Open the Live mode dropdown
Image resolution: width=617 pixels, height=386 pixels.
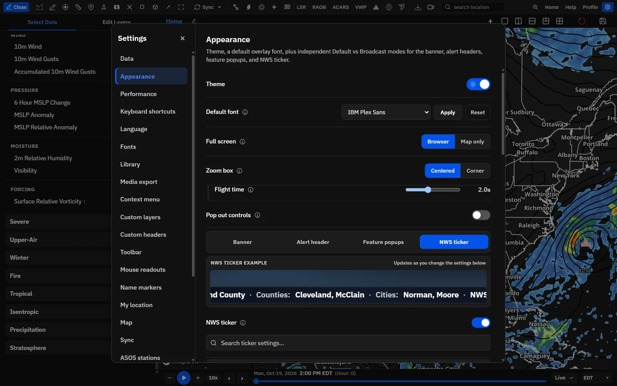(564, 378)
